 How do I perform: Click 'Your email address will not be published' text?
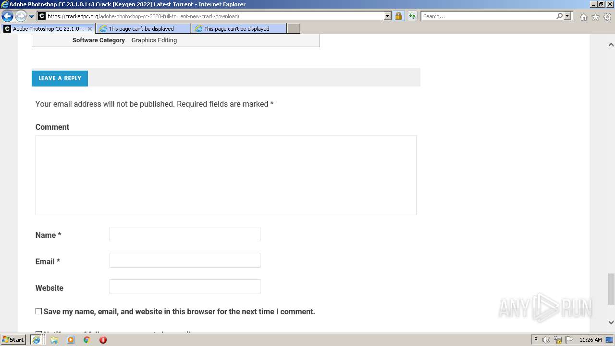click(105, 104)
